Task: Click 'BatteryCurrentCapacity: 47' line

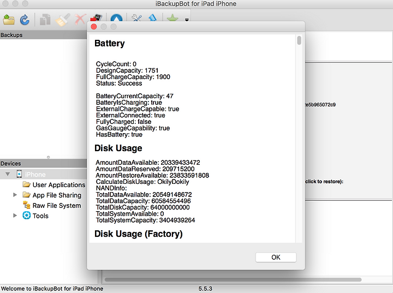Action: 135,96
